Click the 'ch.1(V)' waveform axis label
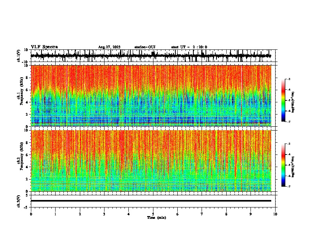 19,56
